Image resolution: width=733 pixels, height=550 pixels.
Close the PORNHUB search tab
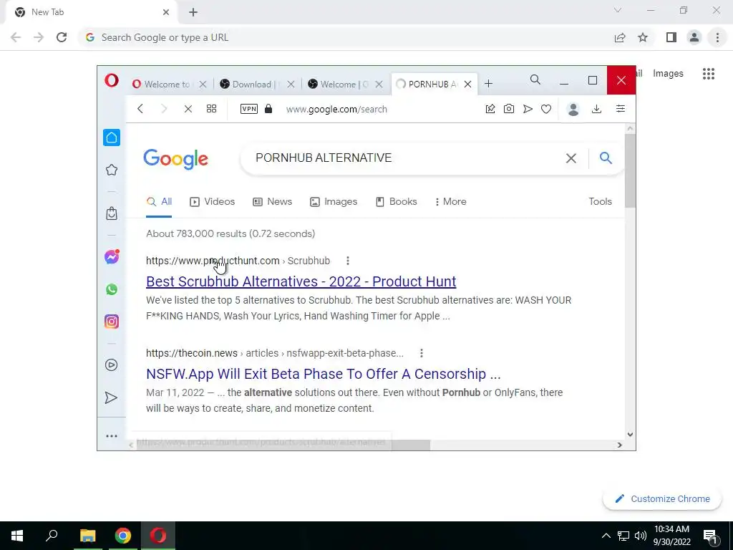(467, 85)
